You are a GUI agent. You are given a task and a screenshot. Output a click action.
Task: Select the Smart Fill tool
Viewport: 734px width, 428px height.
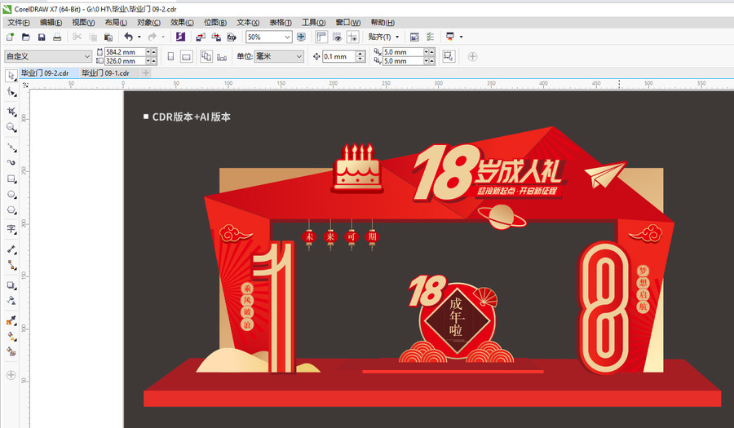click(x=11, y=351)
